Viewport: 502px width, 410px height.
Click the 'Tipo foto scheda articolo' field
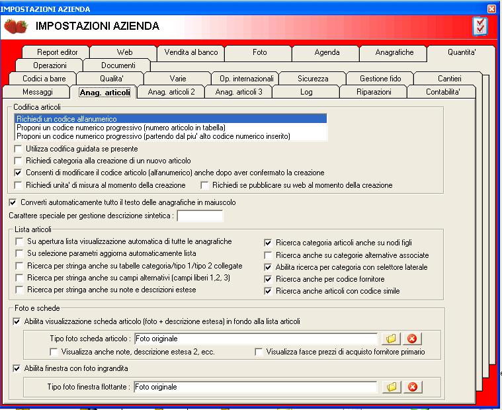[x=256, y=339]
